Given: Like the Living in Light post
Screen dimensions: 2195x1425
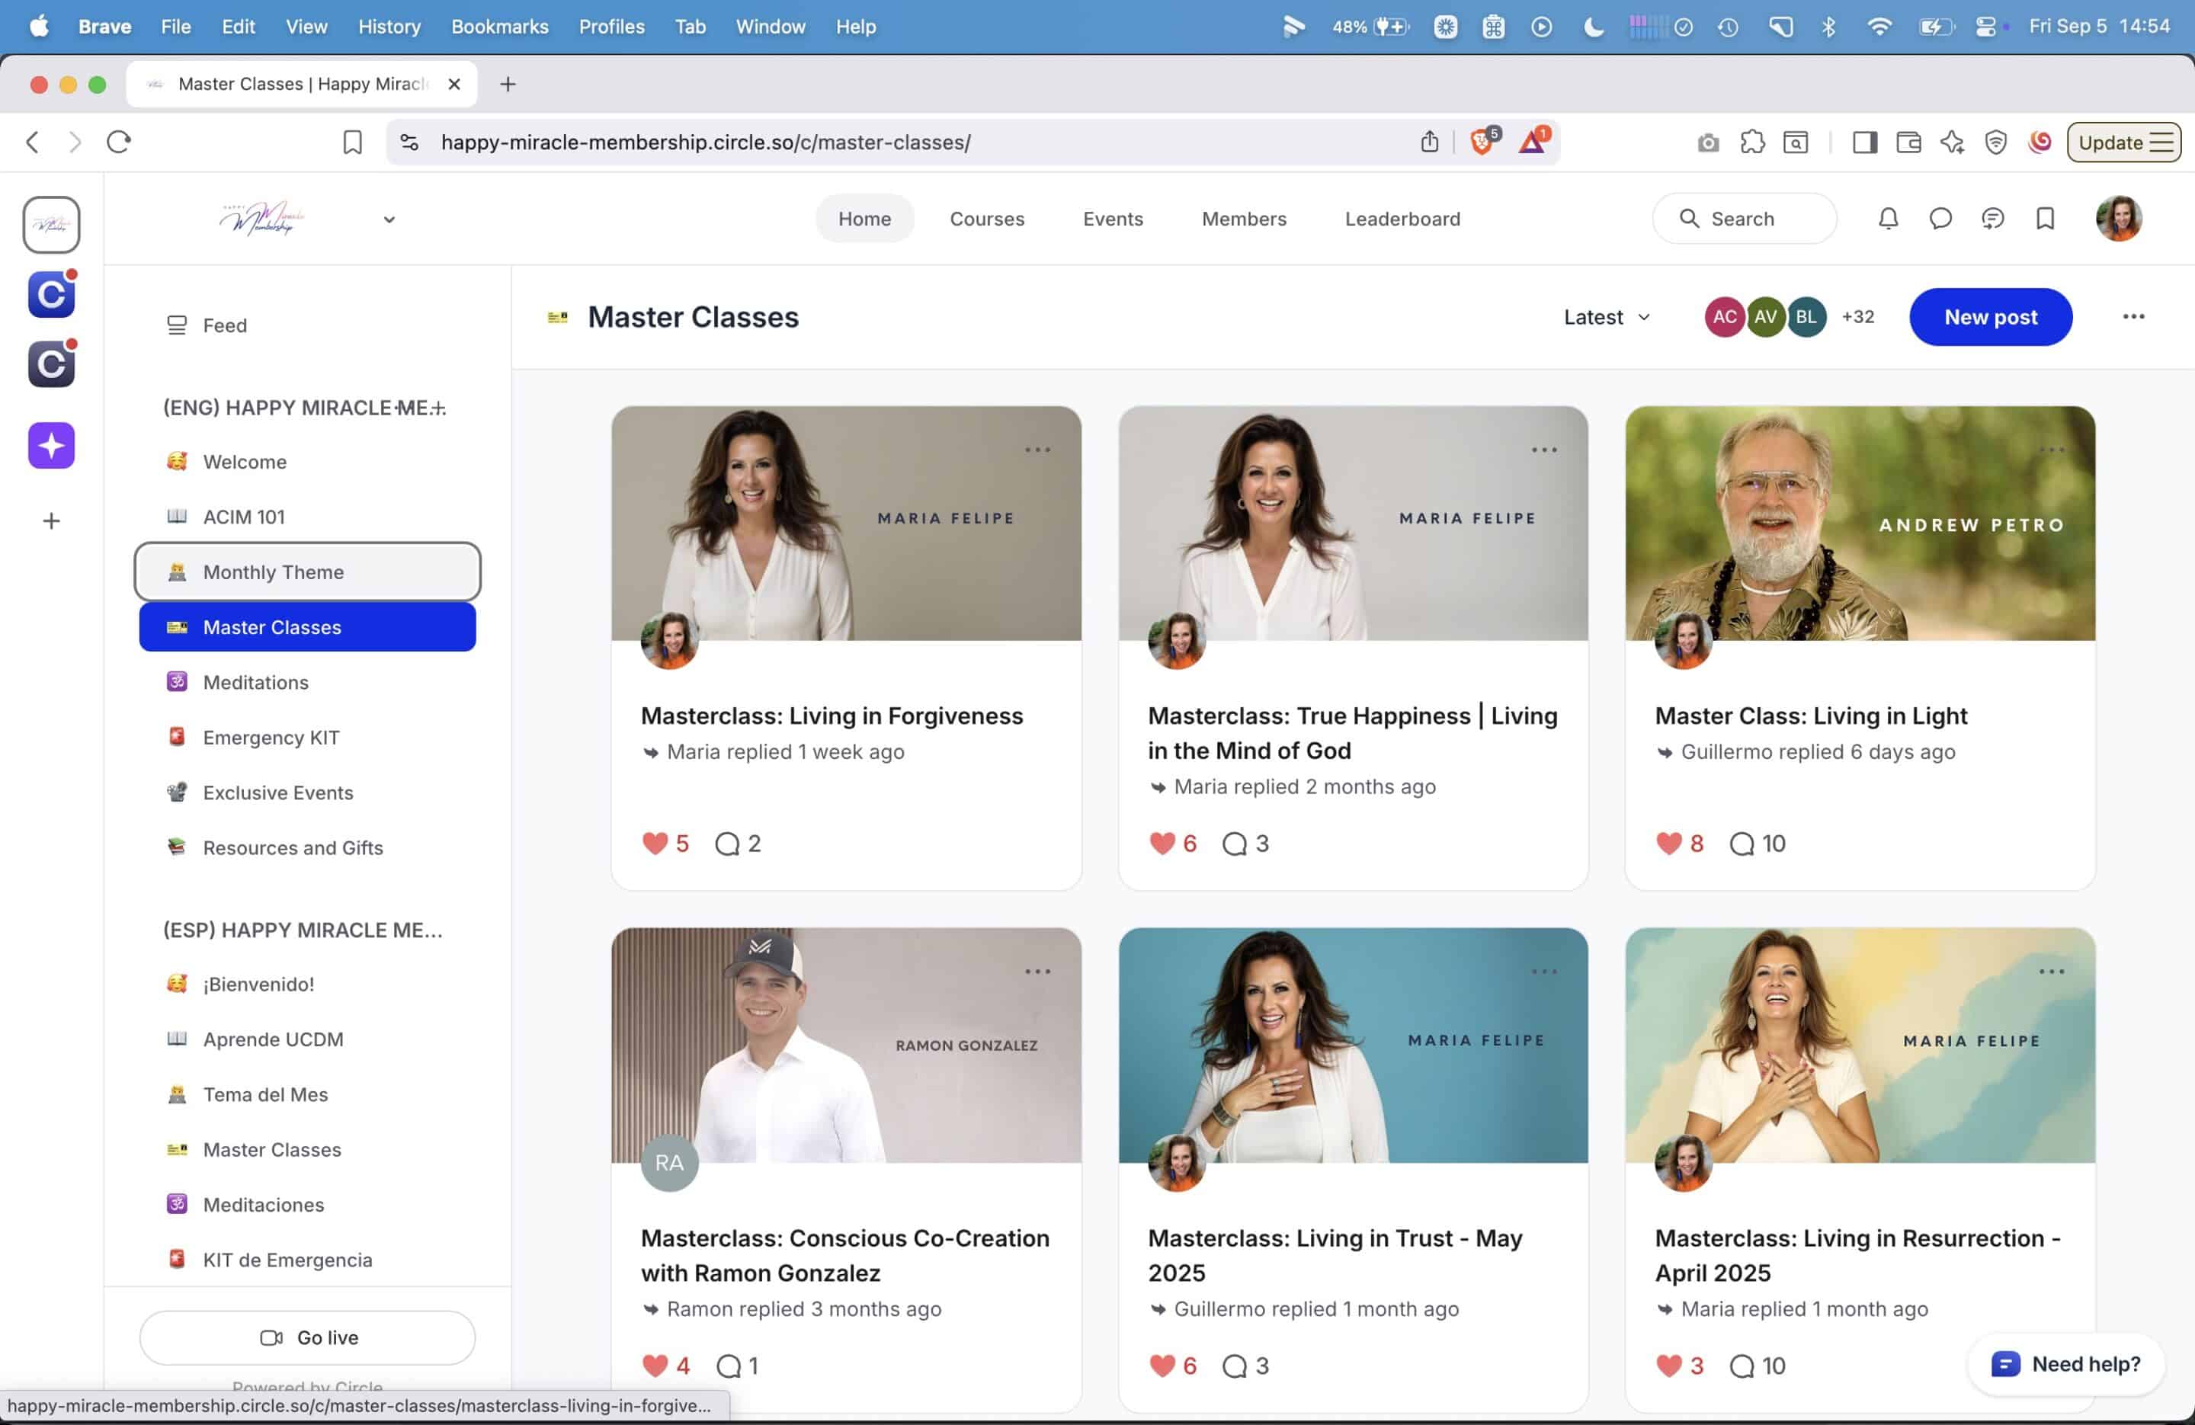Looking at the screenshot, I should click(x=1668, y=843).
